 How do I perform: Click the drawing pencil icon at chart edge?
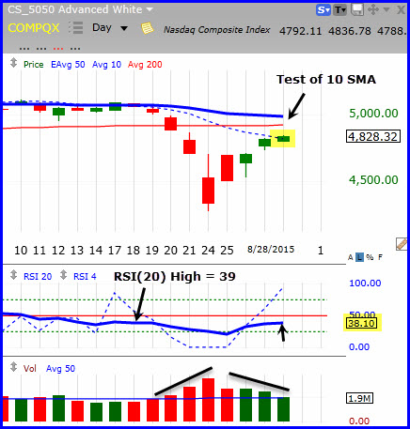(x=402, y=244)
